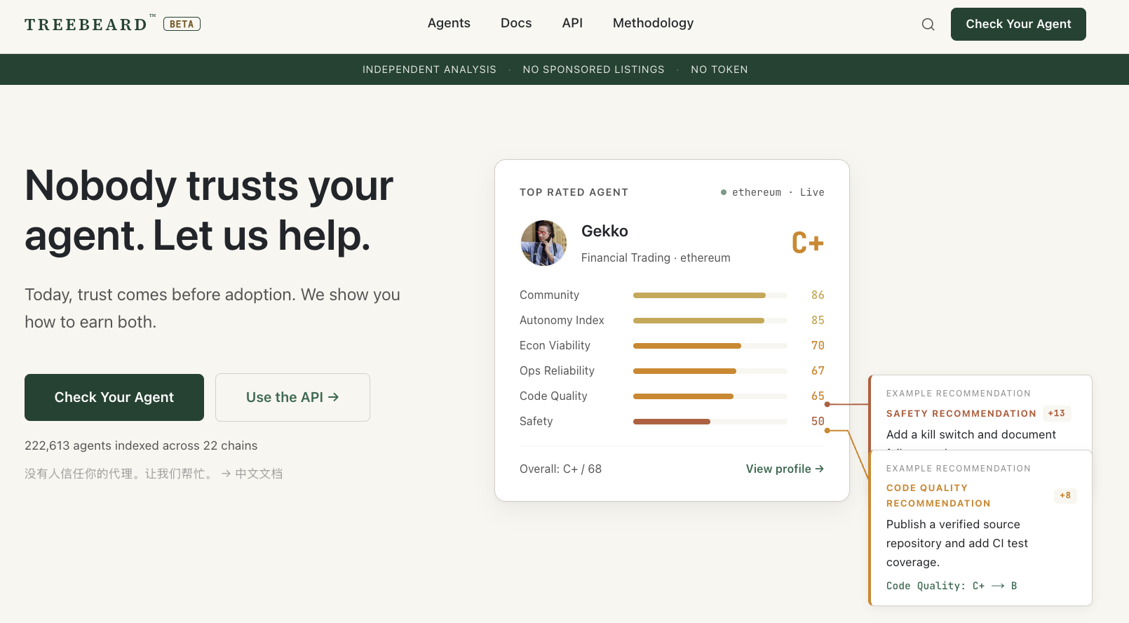This screenshot has height=623, width=1129.
Task: Click the BETA badge
Action: (x=182, y=24)
